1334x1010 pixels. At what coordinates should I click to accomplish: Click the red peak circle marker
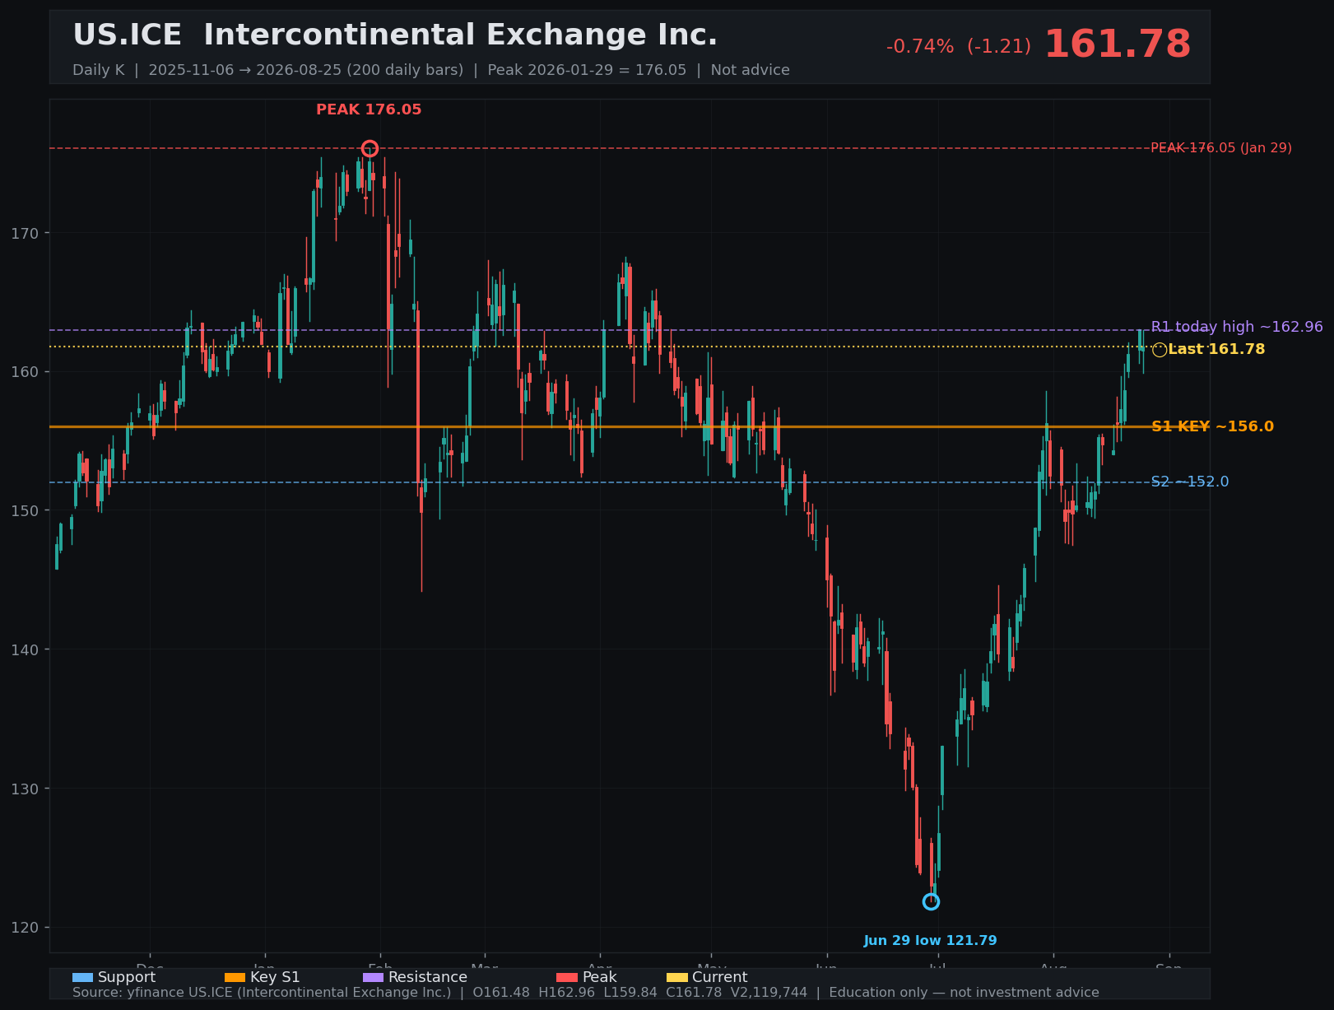point(370,149)
